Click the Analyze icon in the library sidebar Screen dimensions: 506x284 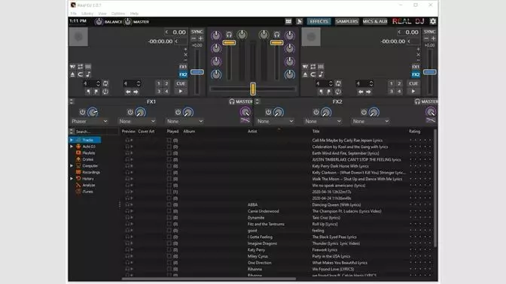point(78,185)
